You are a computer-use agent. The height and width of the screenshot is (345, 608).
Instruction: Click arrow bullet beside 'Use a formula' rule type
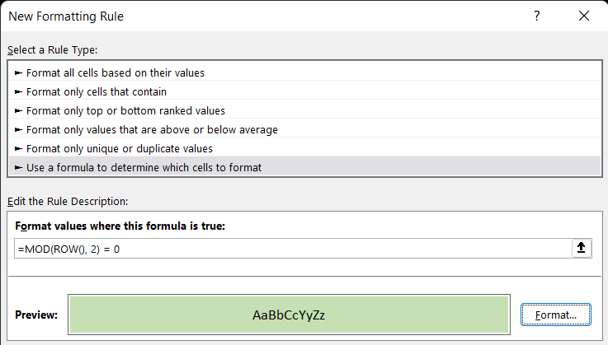click(19, 167)
